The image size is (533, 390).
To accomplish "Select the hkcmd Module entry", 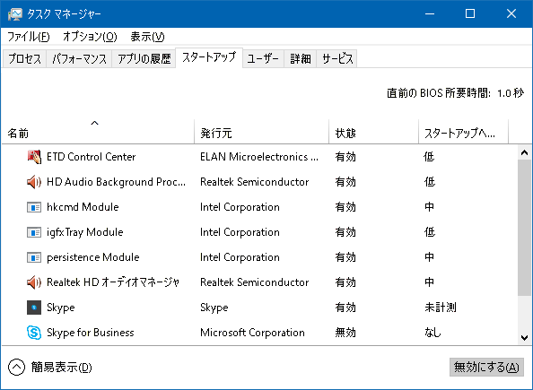I will coord(83,207).
